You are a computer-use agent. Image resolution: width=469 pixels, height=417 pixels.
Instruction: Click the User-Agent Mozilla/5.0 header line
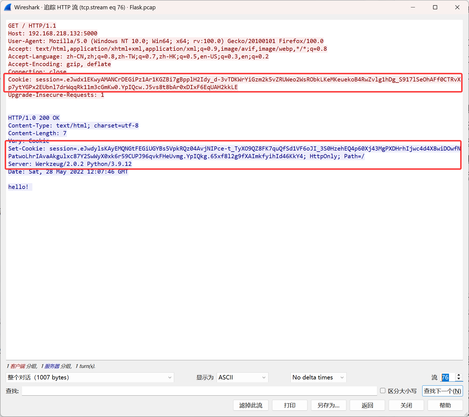166,41
